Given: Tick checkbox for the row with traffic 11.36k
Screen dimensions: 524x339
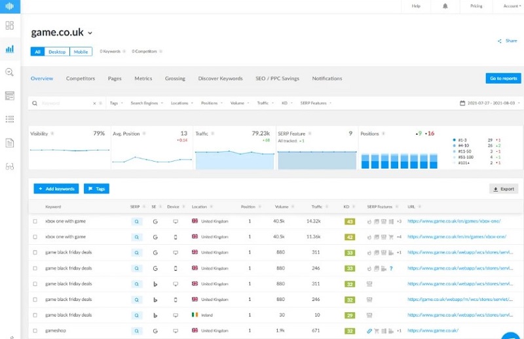Looking at the screenshot, I should tap(35, 237).
